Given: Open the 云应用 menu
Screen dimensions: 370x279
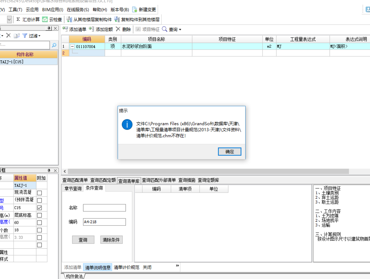Looking at the screenshot, I should pyautogui.click(x=32, y=10).
